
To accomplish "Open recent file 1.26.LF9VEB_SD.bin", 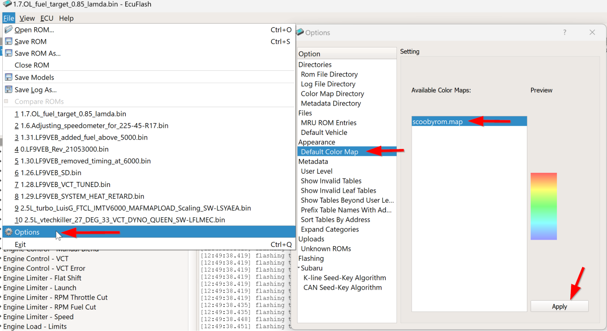I will click(149, 173).
